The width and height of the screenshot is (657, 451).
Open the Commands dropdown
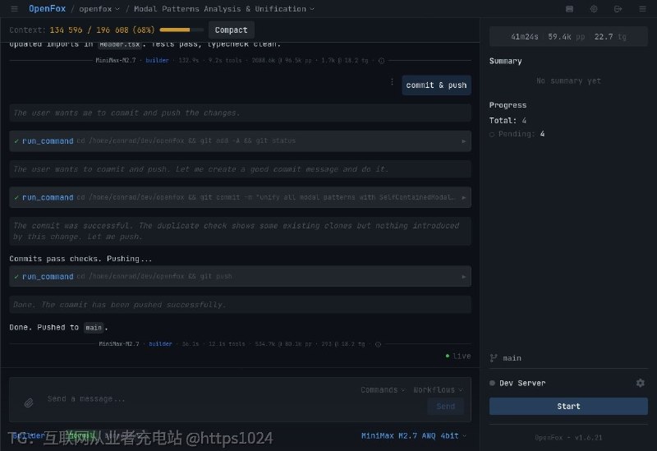[x=383, y=390]
